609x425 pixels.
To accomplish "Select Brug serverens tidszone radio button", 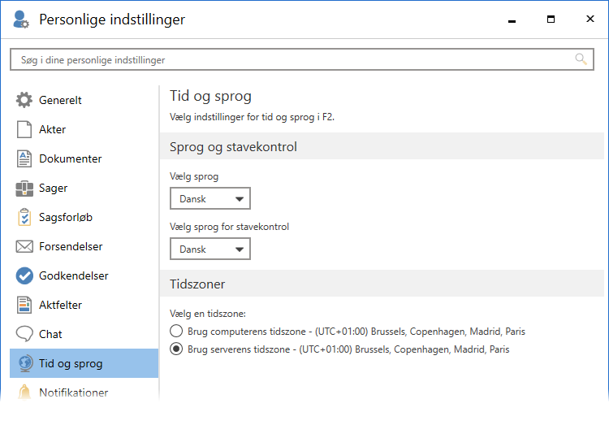I will tap(176, 349).
